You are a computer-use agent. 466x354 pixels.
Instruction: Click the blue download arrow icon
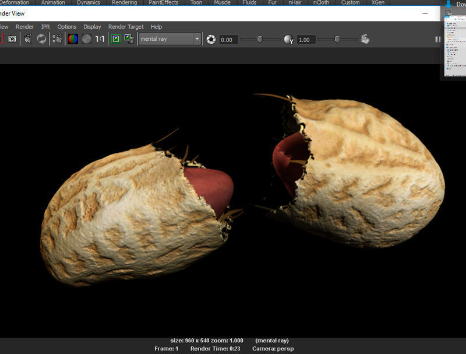449,4
